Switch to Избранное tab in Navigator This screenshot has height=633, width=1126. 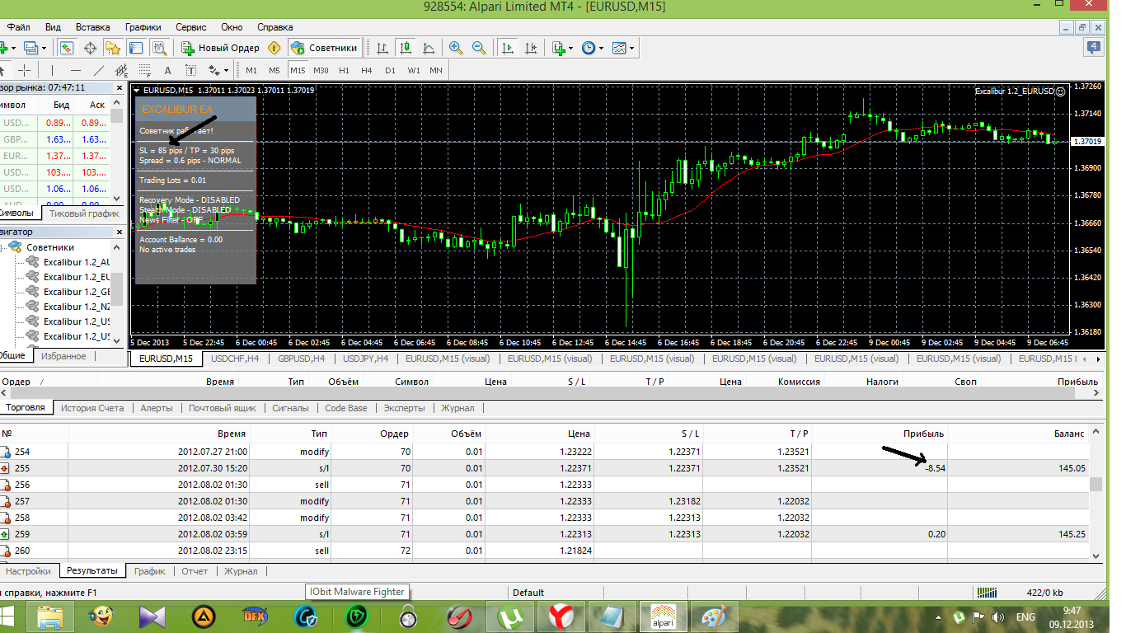click(x=63, y=356)
